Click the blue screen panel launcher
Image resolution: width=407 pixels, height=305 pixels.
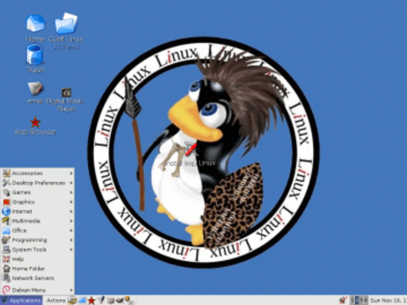click(82, 301)
